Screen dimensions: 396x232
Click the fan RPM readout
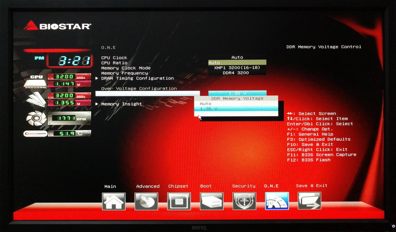69,118
